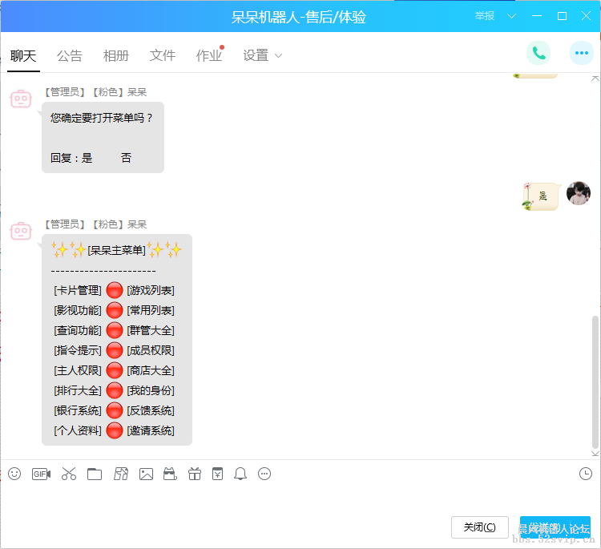Click the [邀请系统] menu text

[151, 430]
